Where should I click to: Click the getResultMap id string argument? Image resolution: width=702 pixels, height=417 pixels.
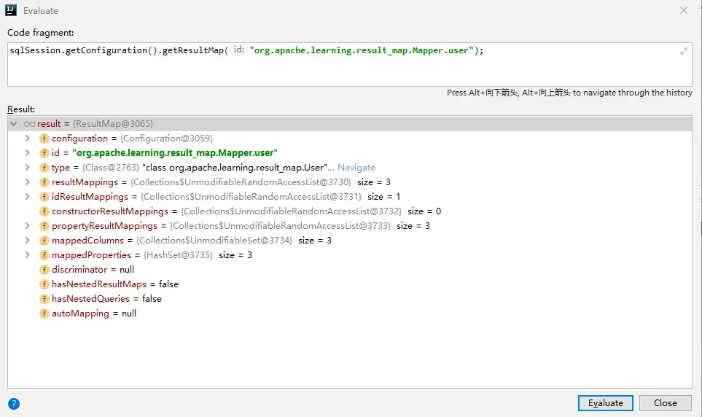(362, 50)
